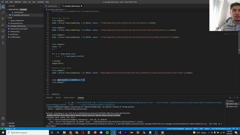
Task: Open the Windows Start menu
Action: click(x=3, y=132)
